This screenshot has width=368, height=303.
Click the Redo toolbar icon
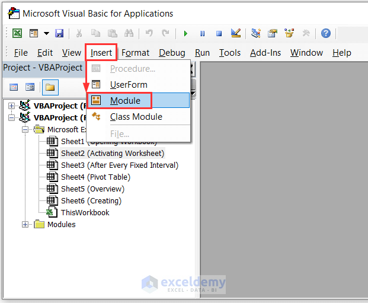(x=165, y=33)
